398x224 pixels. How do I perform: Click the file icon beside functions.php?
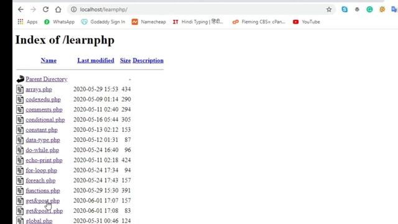(20, 190)
